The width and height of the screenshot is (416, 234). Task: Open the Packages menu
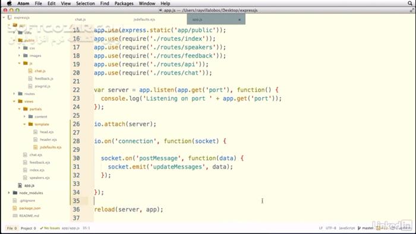click(124, 4)
